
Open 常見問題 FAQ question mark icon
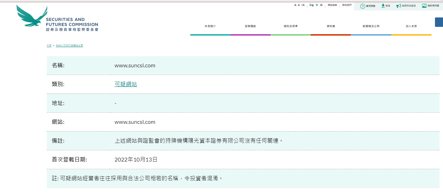[362, 6]
